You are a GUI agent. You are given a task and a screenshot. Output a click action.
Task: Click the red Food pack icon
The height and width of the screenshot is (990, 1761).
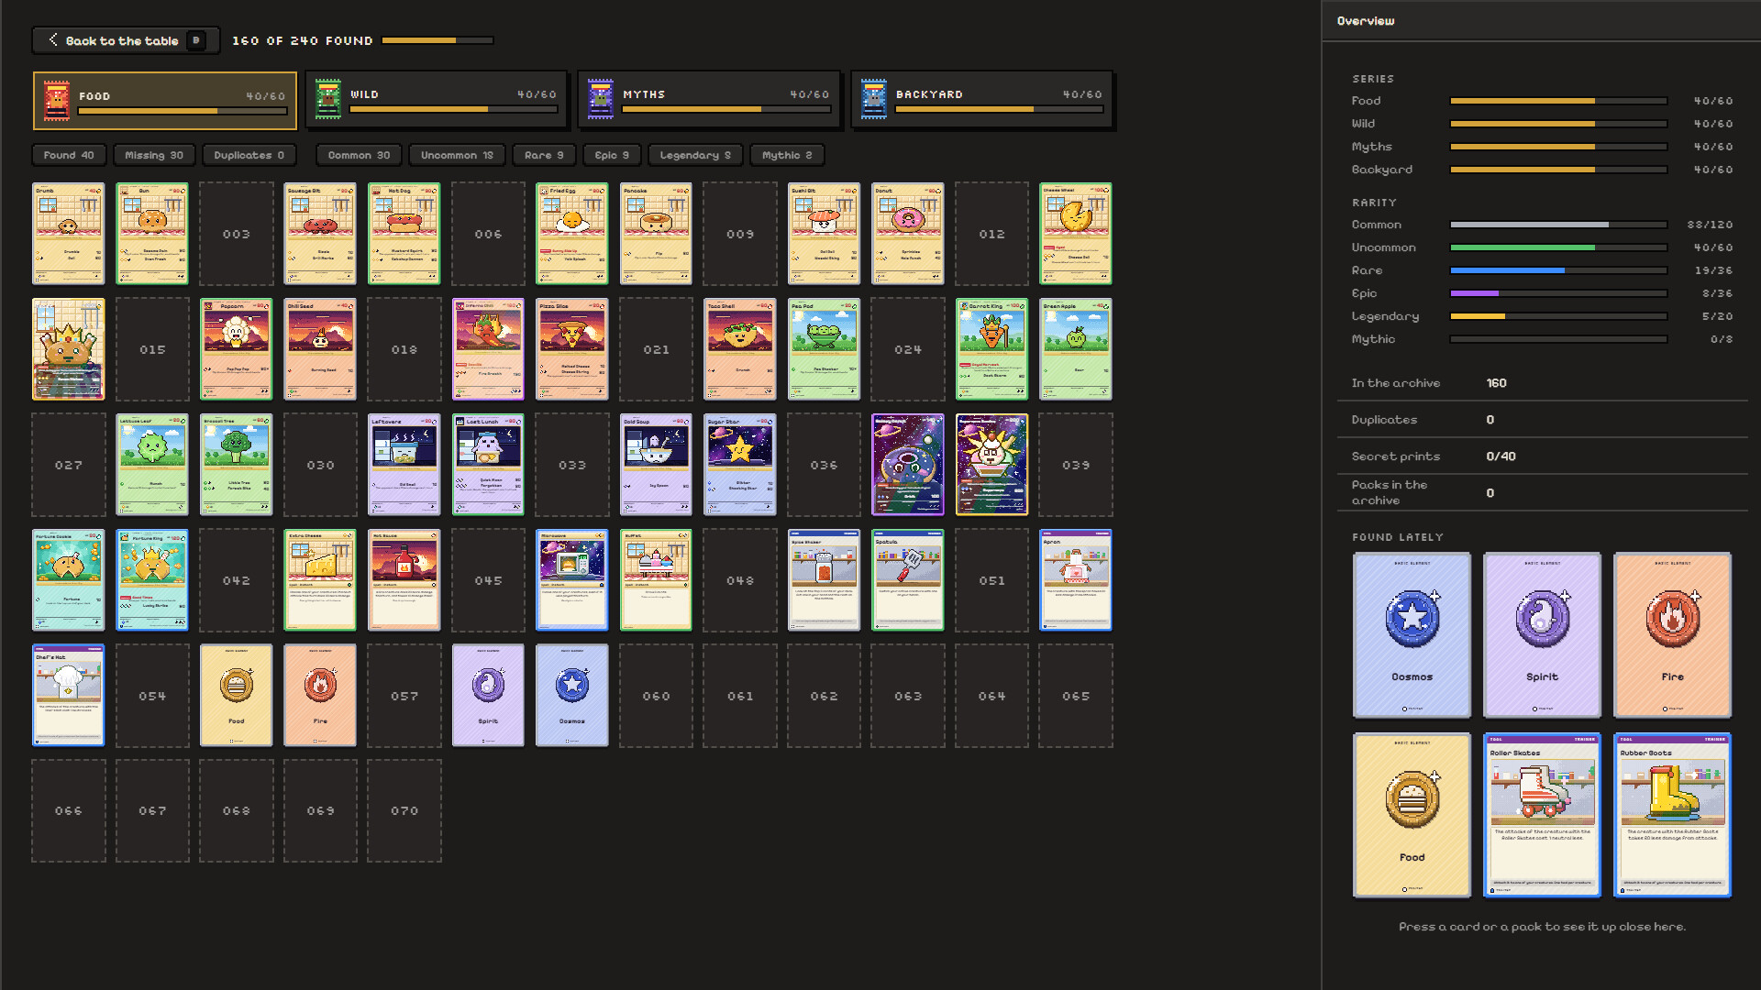point(57,100)
